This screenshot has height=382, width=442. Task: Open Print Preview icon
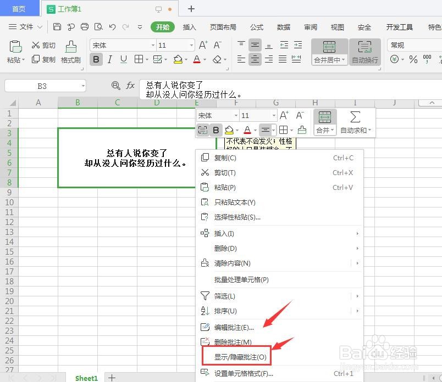click(98, 27)
